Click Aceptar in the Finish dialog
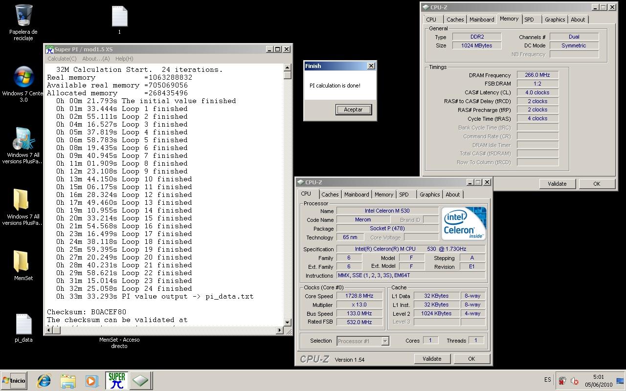The height and width of the screenshot is (391, 626). (353, 109)
